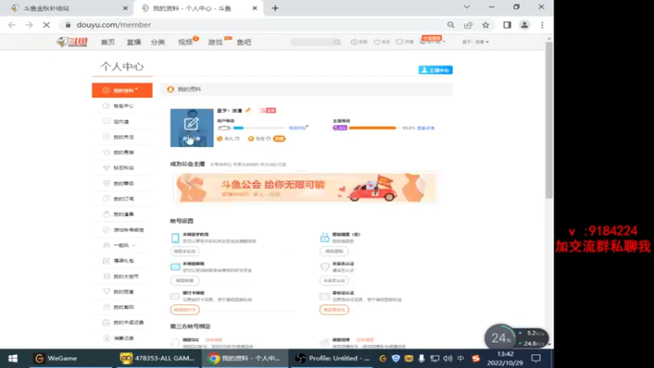
Task: Click the profile avatar edit overlay
Action: pyautogui.click(x=192, y=128)
